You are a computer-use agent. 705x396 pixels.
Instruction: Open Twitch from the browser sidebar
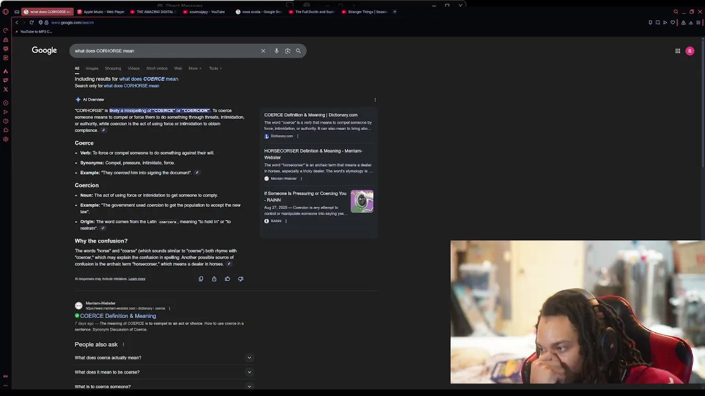click(6, 80)
